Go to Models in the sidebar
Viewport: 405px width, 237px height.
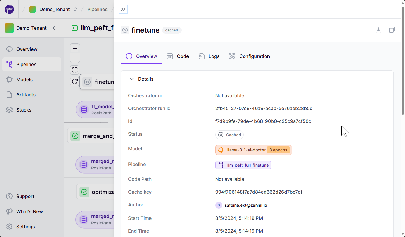pyautogui.click(x=24, y=79)
